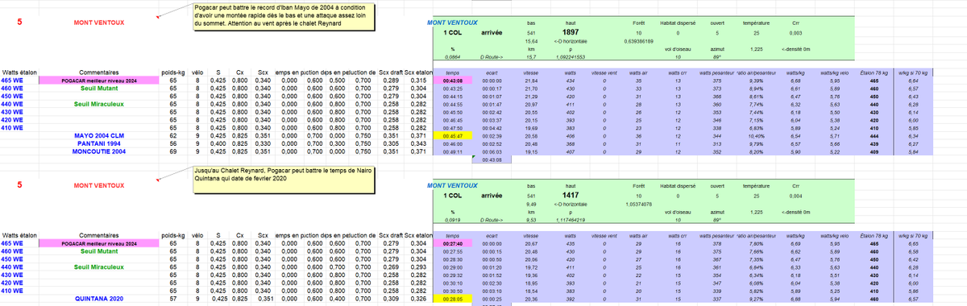Viewport: 967px width, 306px height.
Task: Click the gap value 00:02:52
Action: point(492,144)
